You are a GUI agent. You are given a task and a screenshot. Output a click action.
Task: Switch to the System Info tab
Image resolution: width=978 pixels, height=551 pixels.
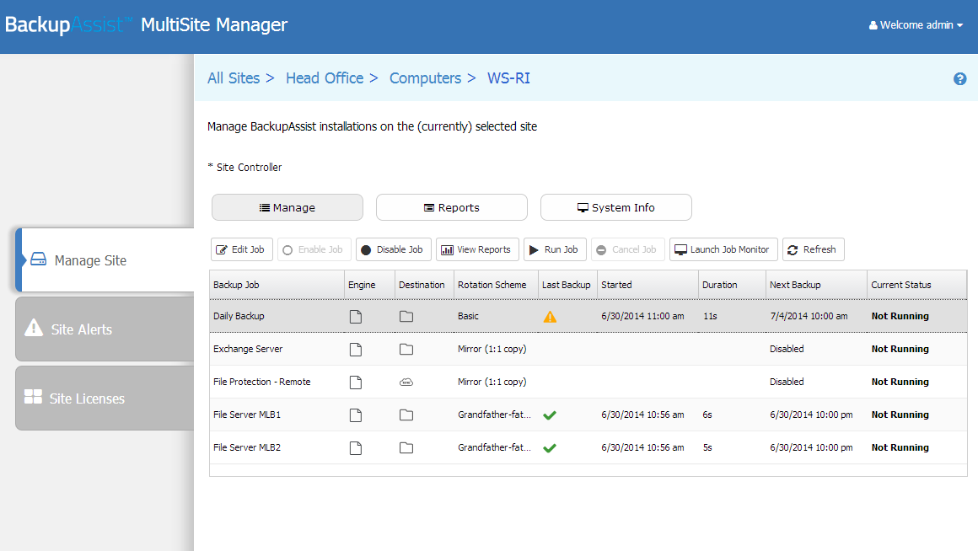click(616, 207)
